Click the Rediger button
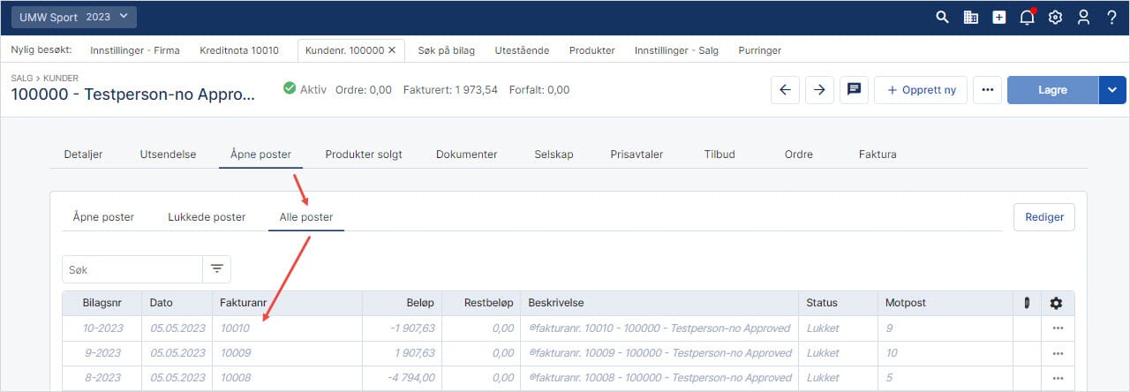 [1043, 217]
